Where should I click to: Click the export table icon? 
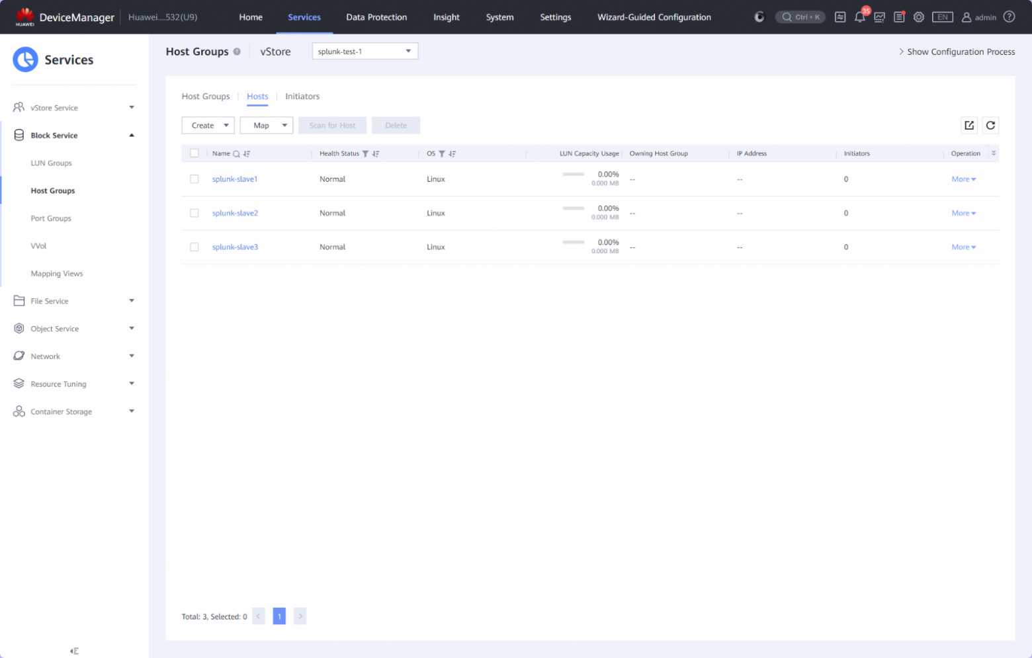click(x=969, y=126)
